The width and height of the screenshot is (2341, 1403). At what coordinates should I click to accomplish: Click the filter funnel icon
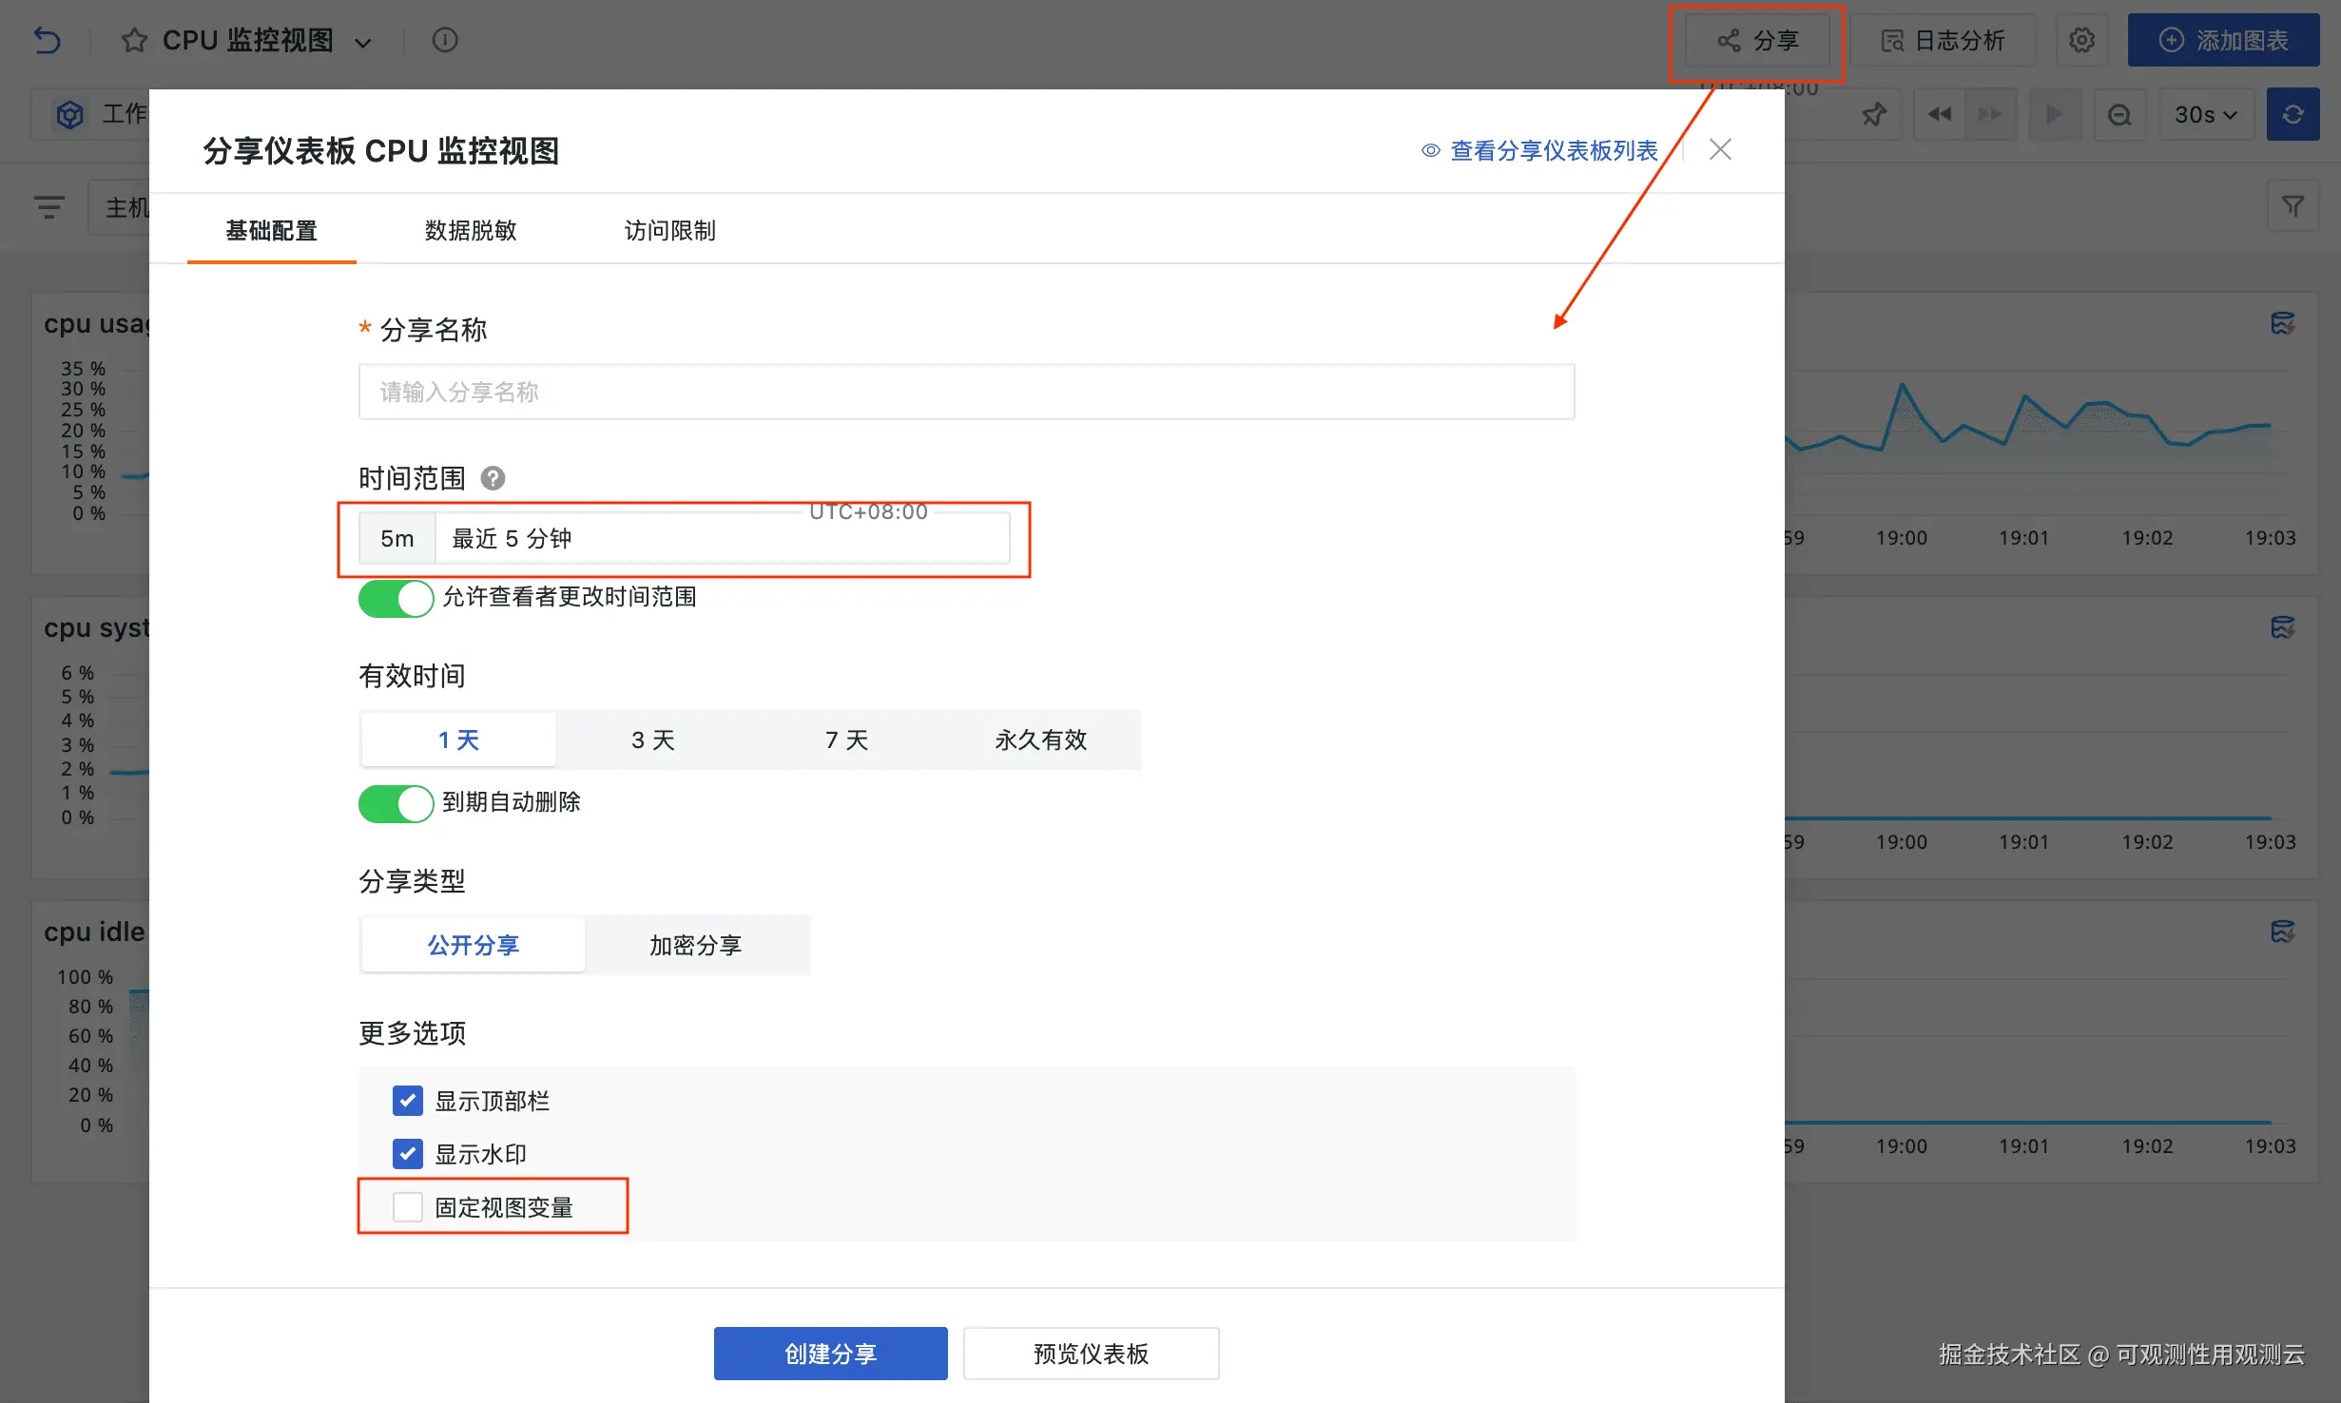click(x=2293, y=206)
